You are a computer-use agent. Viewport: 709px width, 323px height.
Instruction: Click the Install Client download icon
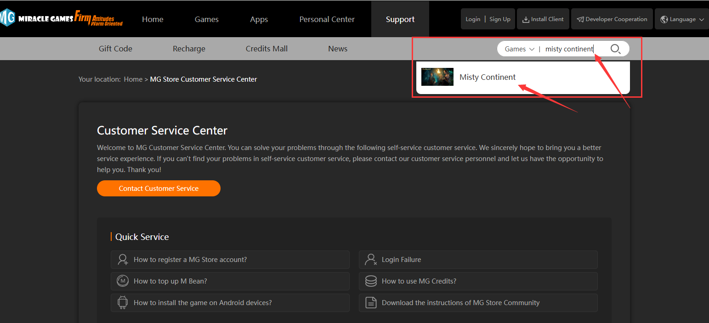[526, 19]
